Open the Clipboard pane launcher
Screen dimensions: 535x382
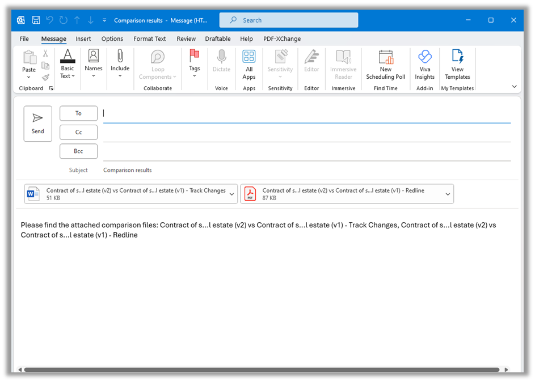[51, 88]
